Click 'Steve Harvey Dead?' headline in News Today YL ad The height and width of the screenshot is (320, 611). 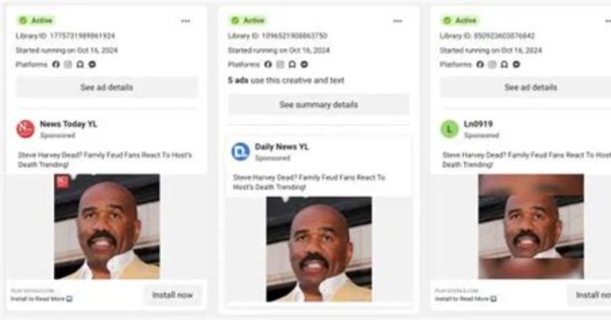tap(105, 159)
